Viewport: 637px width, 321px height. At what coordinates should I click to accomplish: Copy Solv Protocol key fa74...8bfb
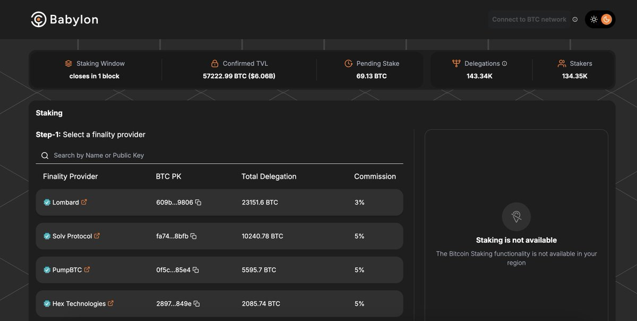(193, 236)
